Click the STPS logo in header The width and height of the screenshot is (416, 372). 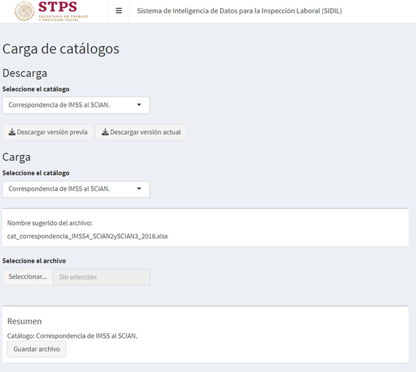[x=53, y=11]
